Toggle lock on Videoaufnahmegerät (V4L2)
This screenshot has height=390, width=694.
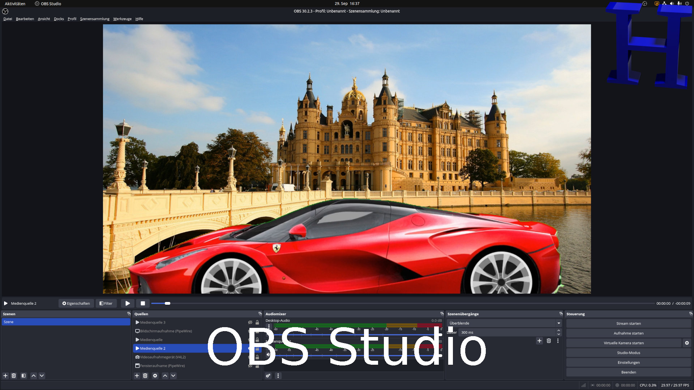[x=257, y=357]
